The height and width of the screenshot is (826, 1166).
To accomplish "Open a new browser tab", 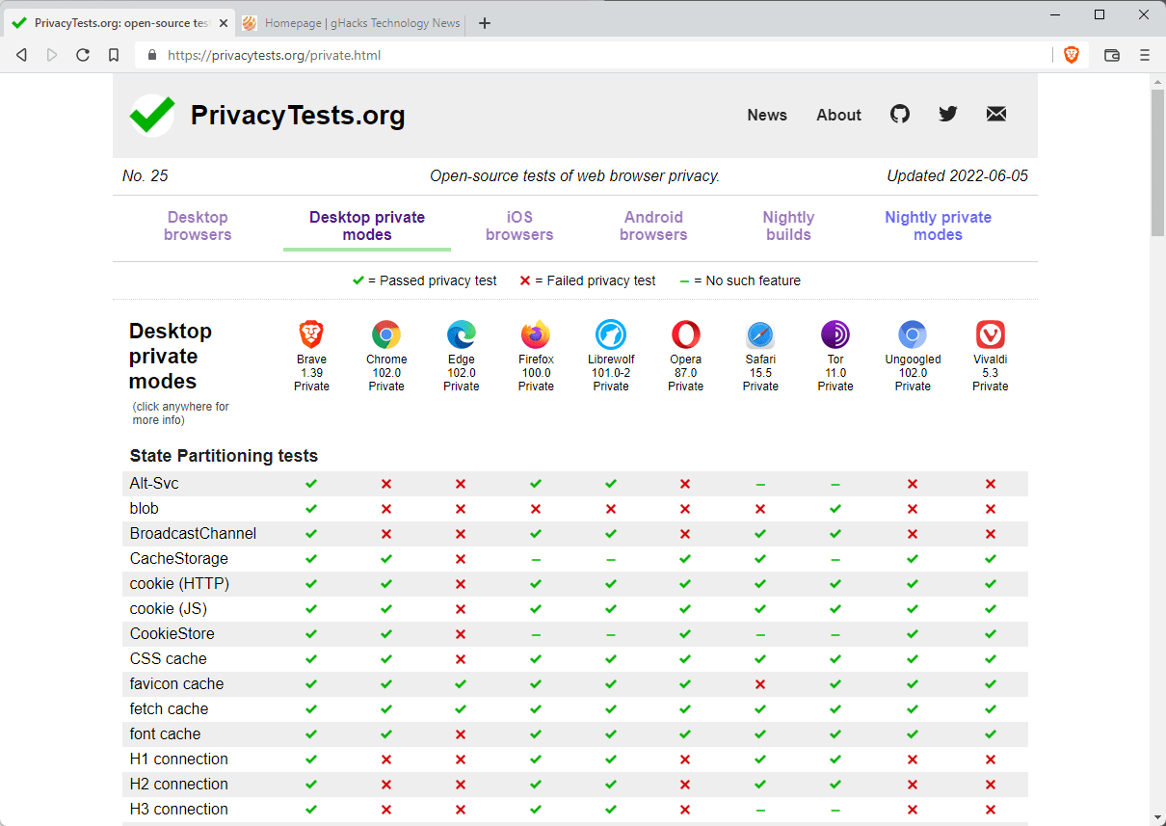I will (x=485, y=23).
